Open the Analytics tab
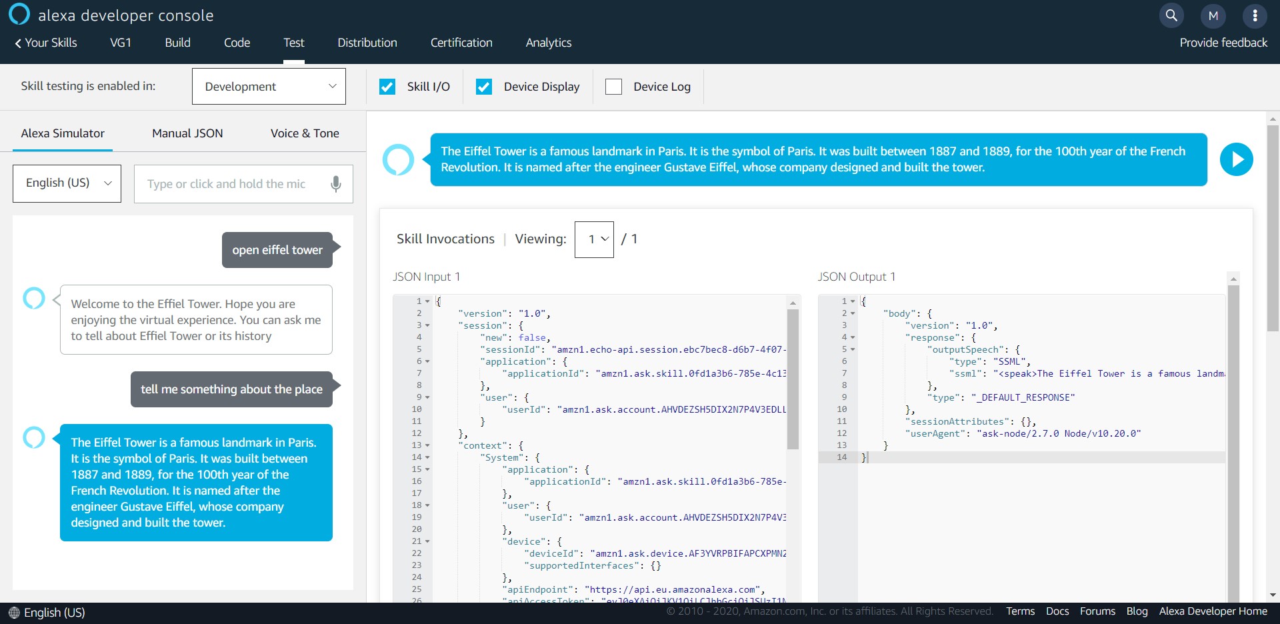 [x=549, y=43]
